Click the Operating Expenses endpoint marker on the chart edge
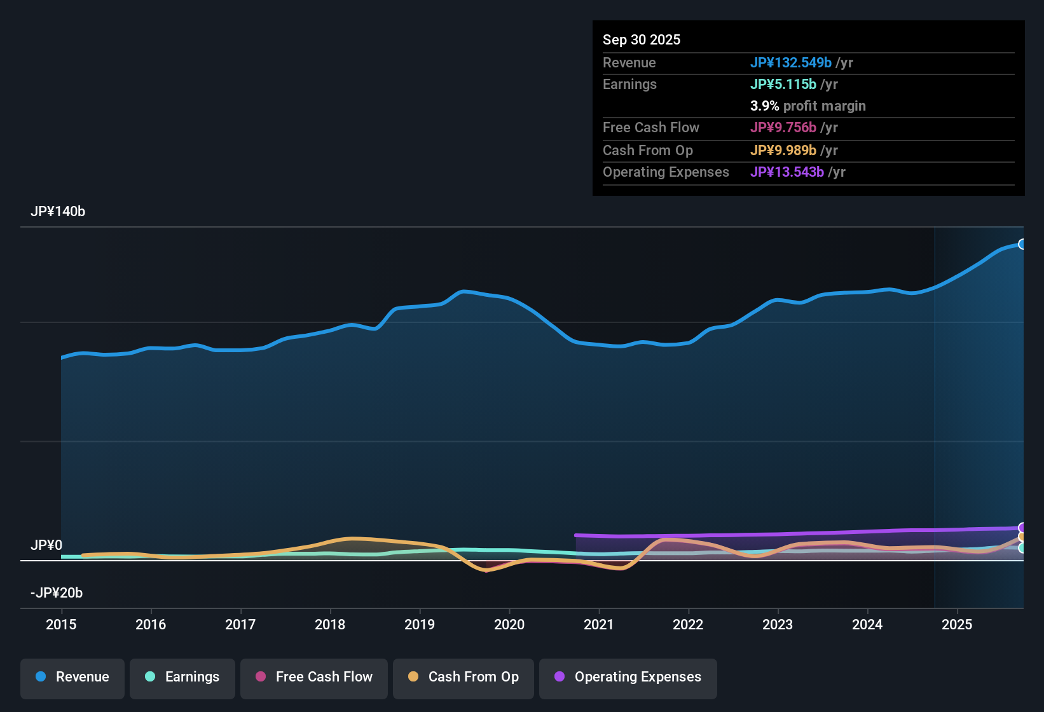Screen dimensions: 1044x712 click(x=1022, y=526)
